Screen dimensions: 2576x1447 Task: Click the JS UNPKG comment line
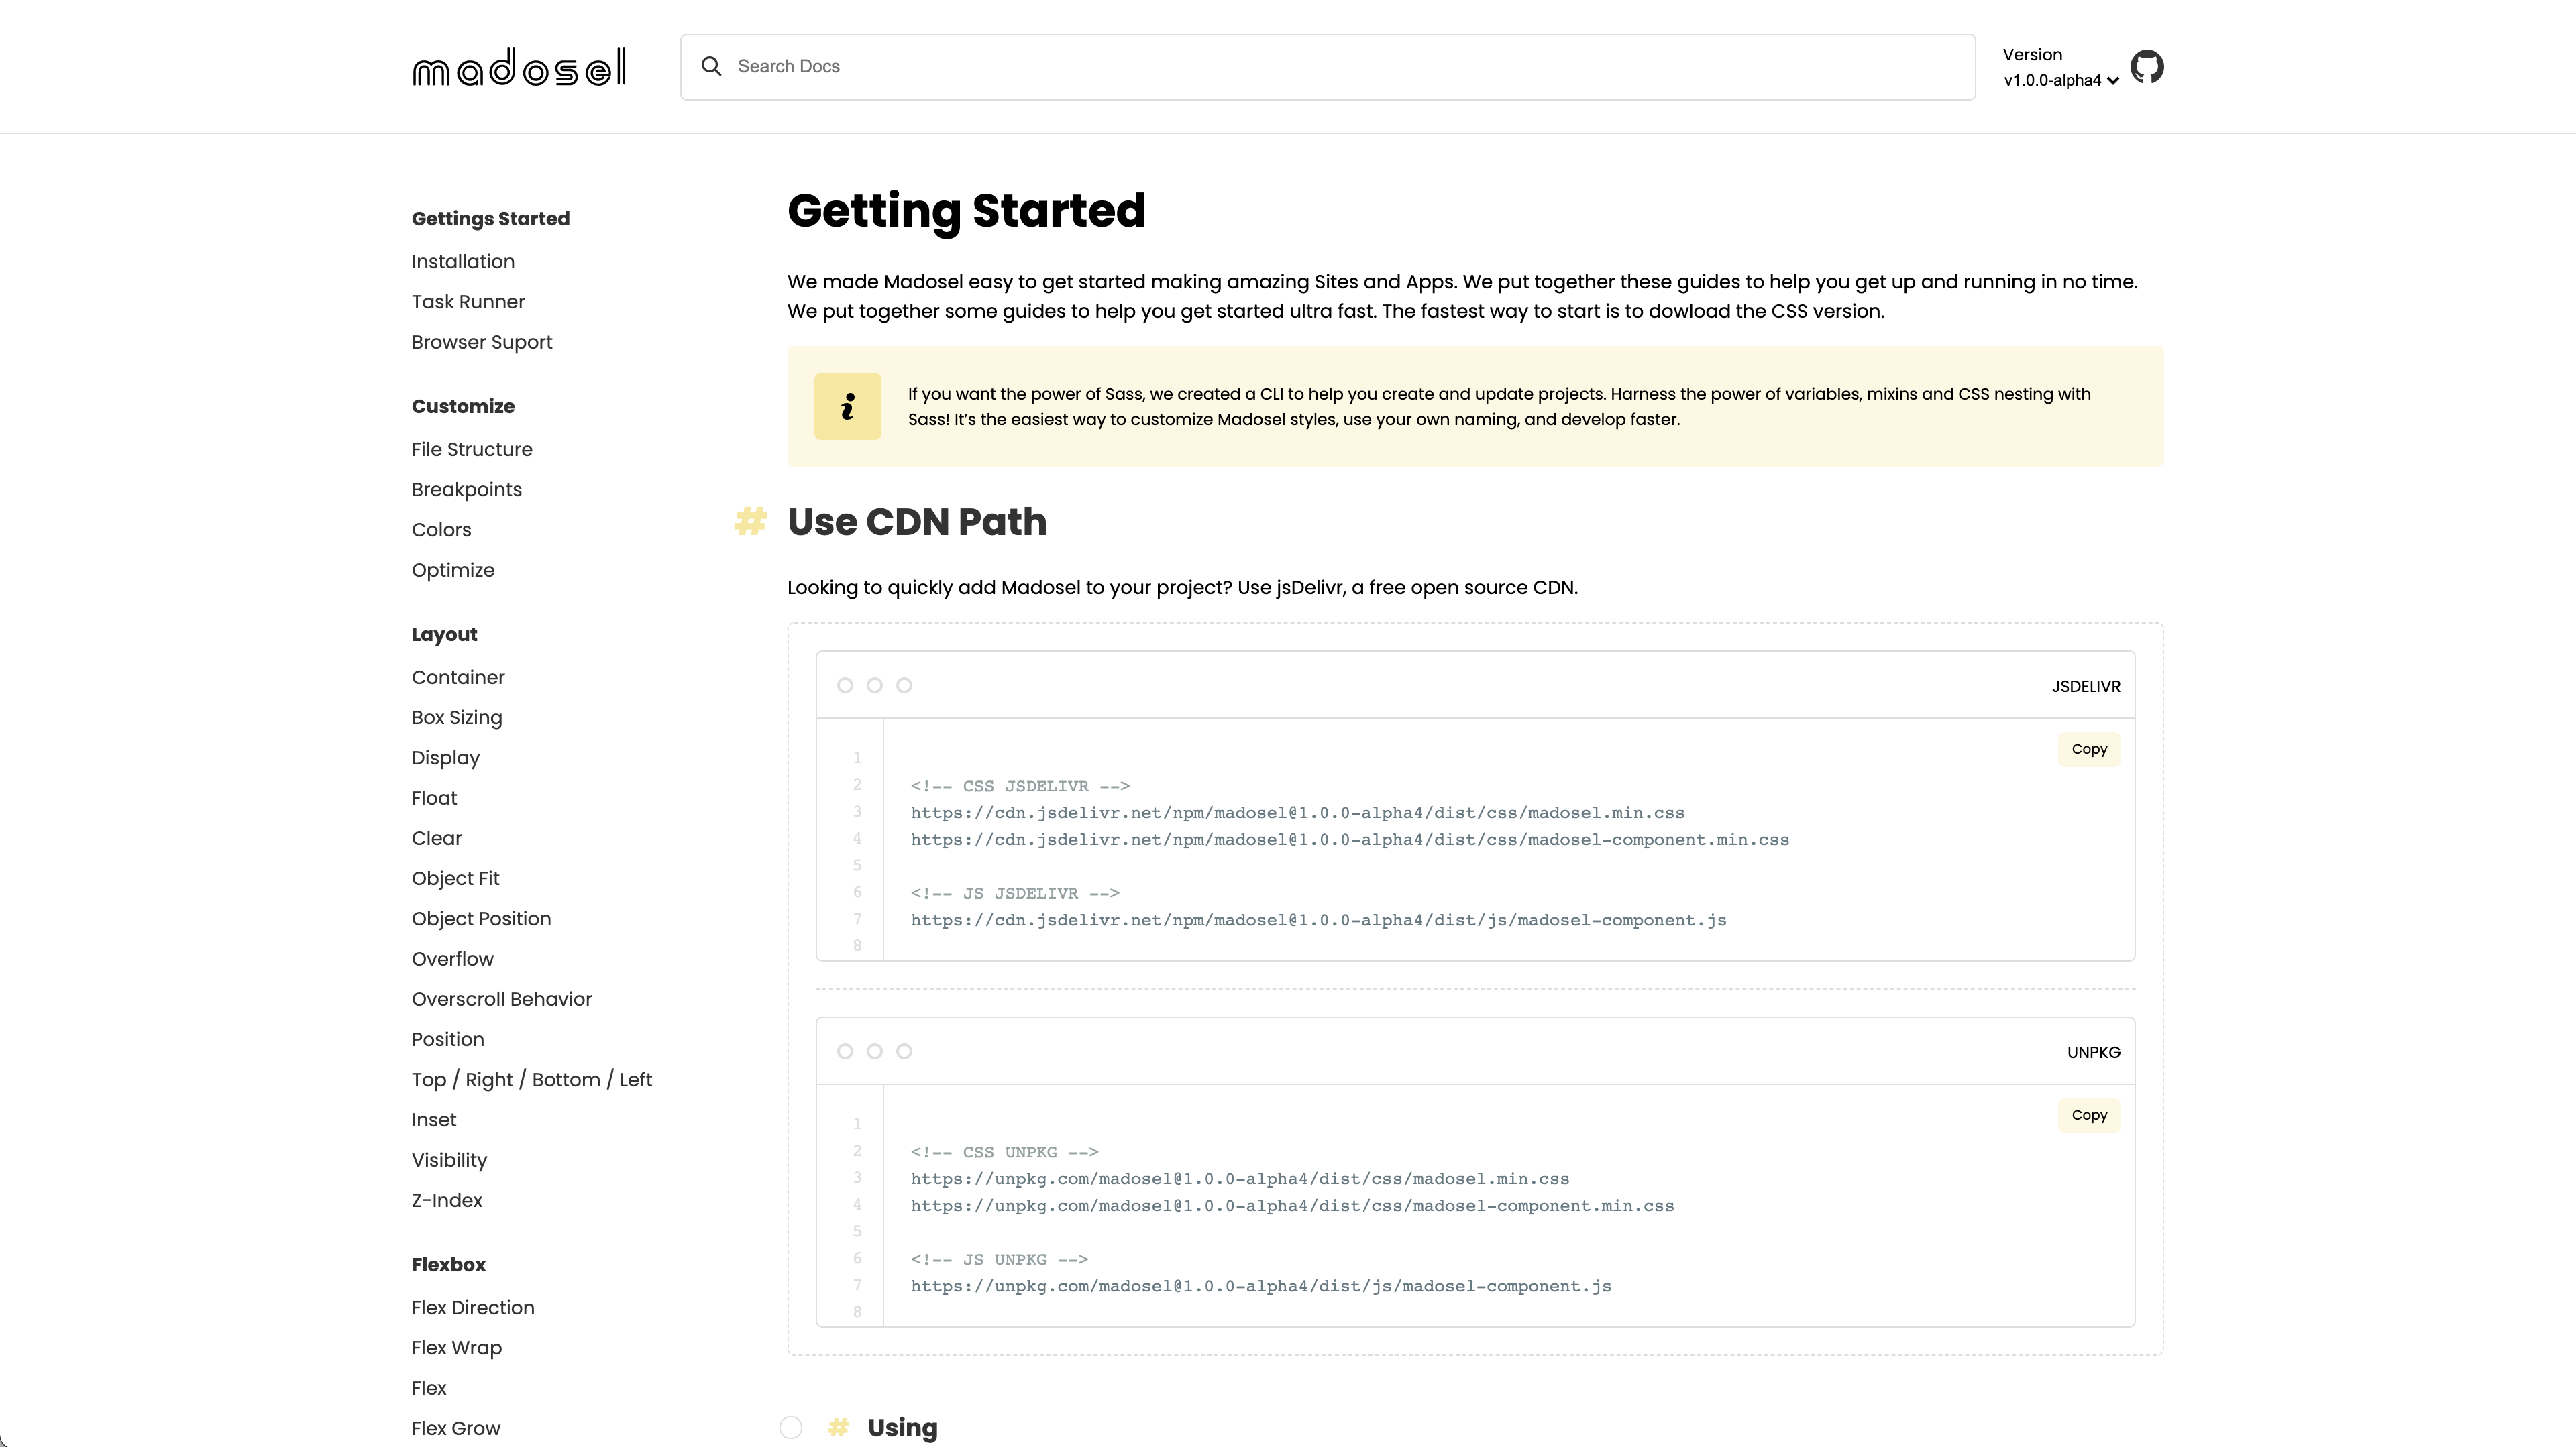coord(999,1259)
